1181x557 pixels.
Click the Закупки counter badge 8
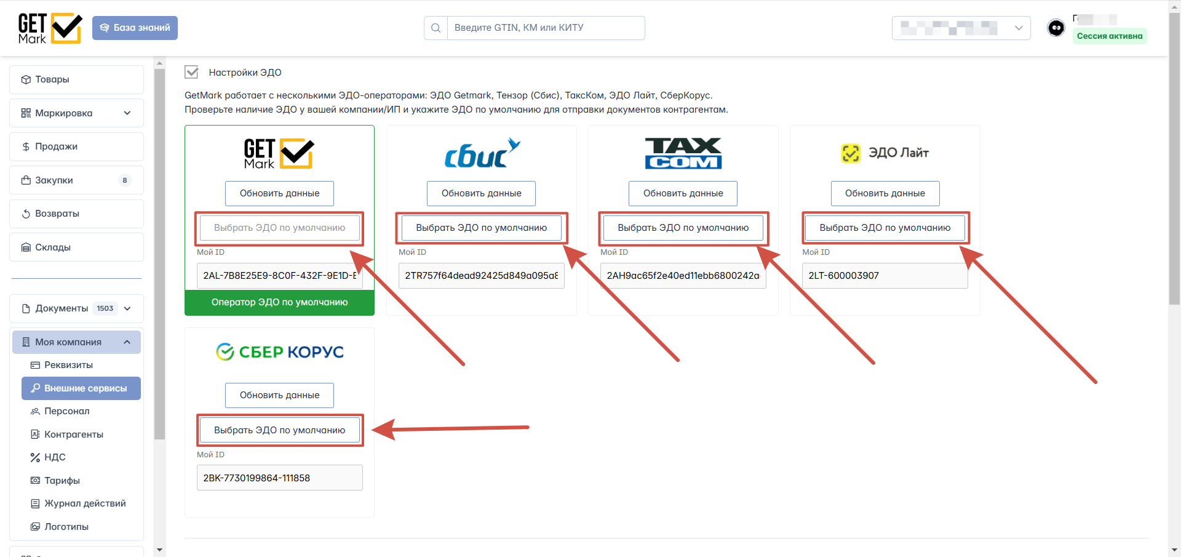pyautogui.click(x=125, y=180)
